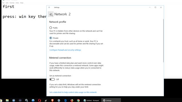Toggle Set as metered connection switch
Viewport: 182px width, 102px height.
pyautogui.click(x=52, y=79)
